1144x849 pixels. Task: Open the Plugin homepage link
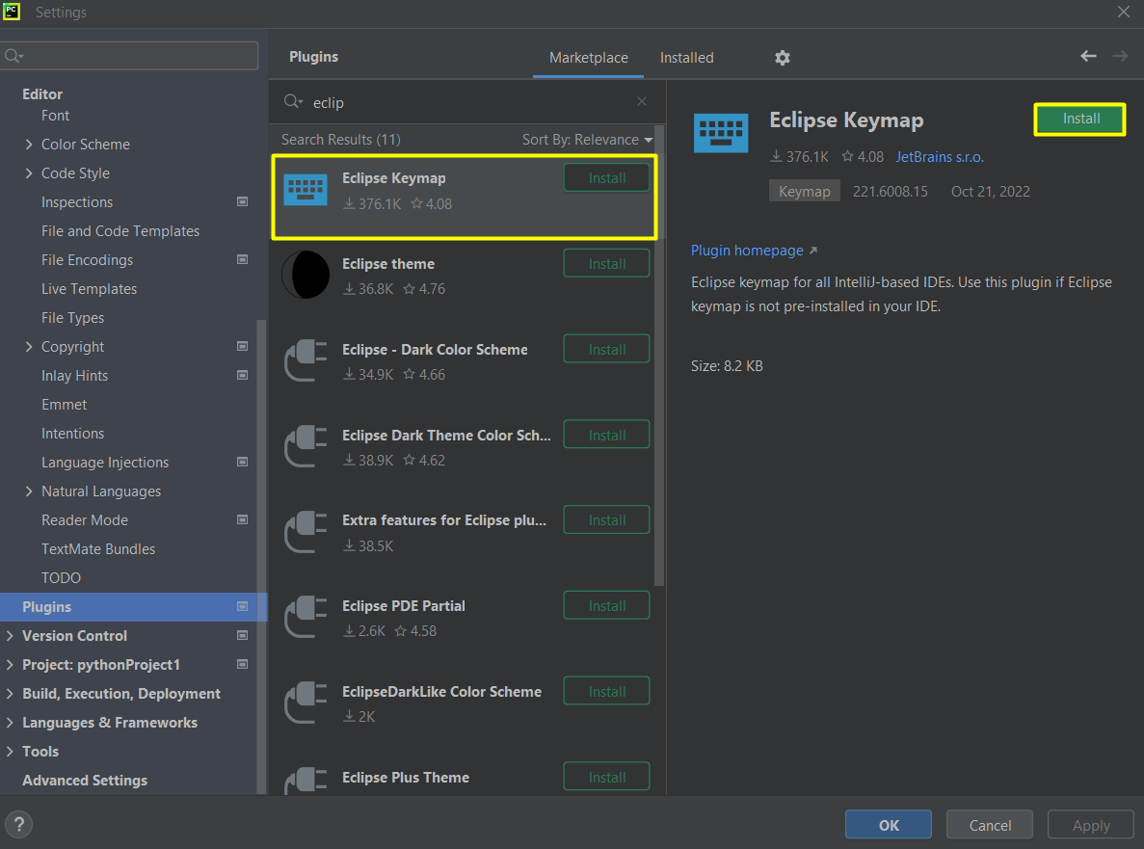tap(754, 251)
